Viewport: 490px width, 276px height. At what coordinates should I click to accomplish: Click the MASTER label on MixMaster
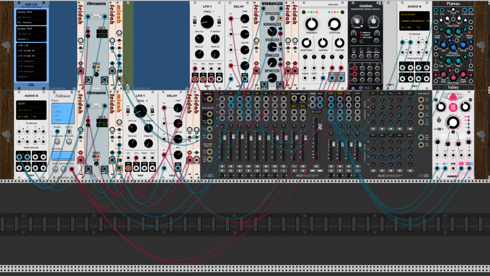[x=316, y=112]
